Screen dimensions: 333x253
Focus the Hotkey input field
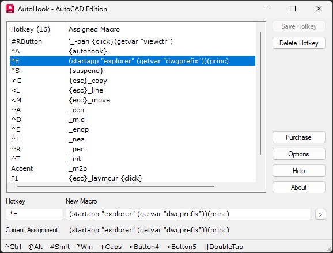coord(35,214)
